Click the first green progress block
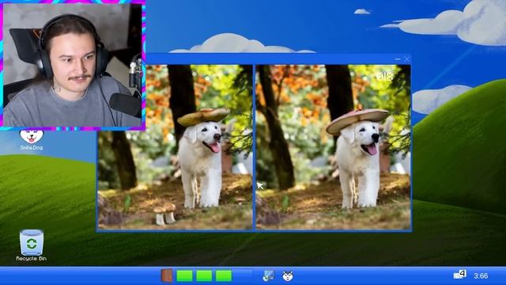 point(184,276)
